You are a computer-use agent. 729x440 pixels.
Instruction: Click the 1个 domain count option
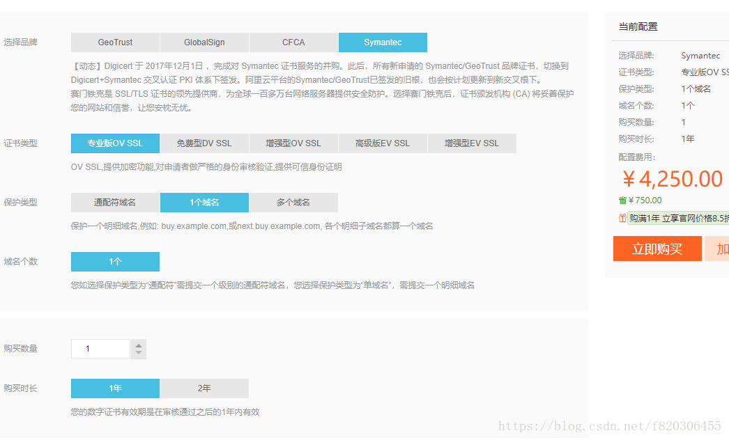(115, 262)
